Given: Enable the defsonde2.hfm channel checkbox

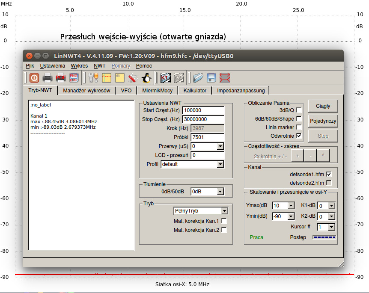Looking at the screenshot, I should tap(329, 183).
